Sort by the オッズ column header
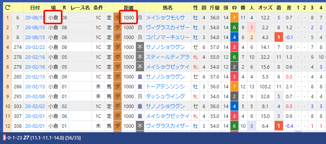The image size is (326, 144). pyautogui.click(x=265, y=8)
